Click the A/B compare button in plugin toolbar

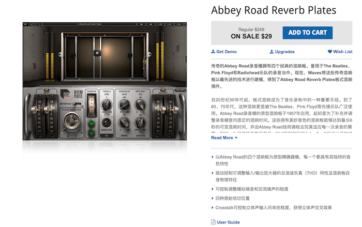coord(160,24)
